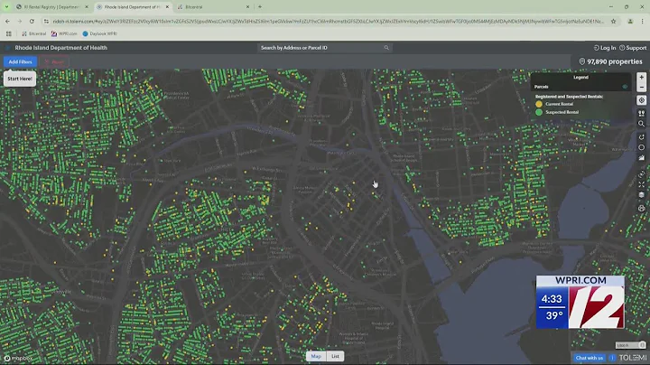Click the search magnifier in address box
650x365 pixels.
coord(386,48)
